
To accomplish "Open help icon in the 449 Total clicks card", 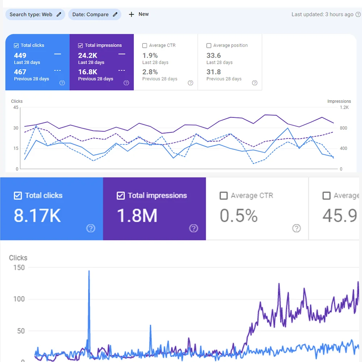I will (x=62, y=83).
